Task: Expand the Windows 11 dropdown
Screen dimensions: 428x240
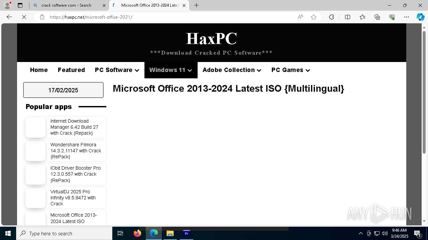Action: (171, 70)
